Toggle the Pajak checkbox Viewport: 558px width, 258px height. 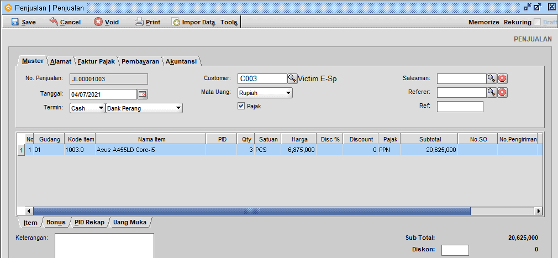pos(241,106)
